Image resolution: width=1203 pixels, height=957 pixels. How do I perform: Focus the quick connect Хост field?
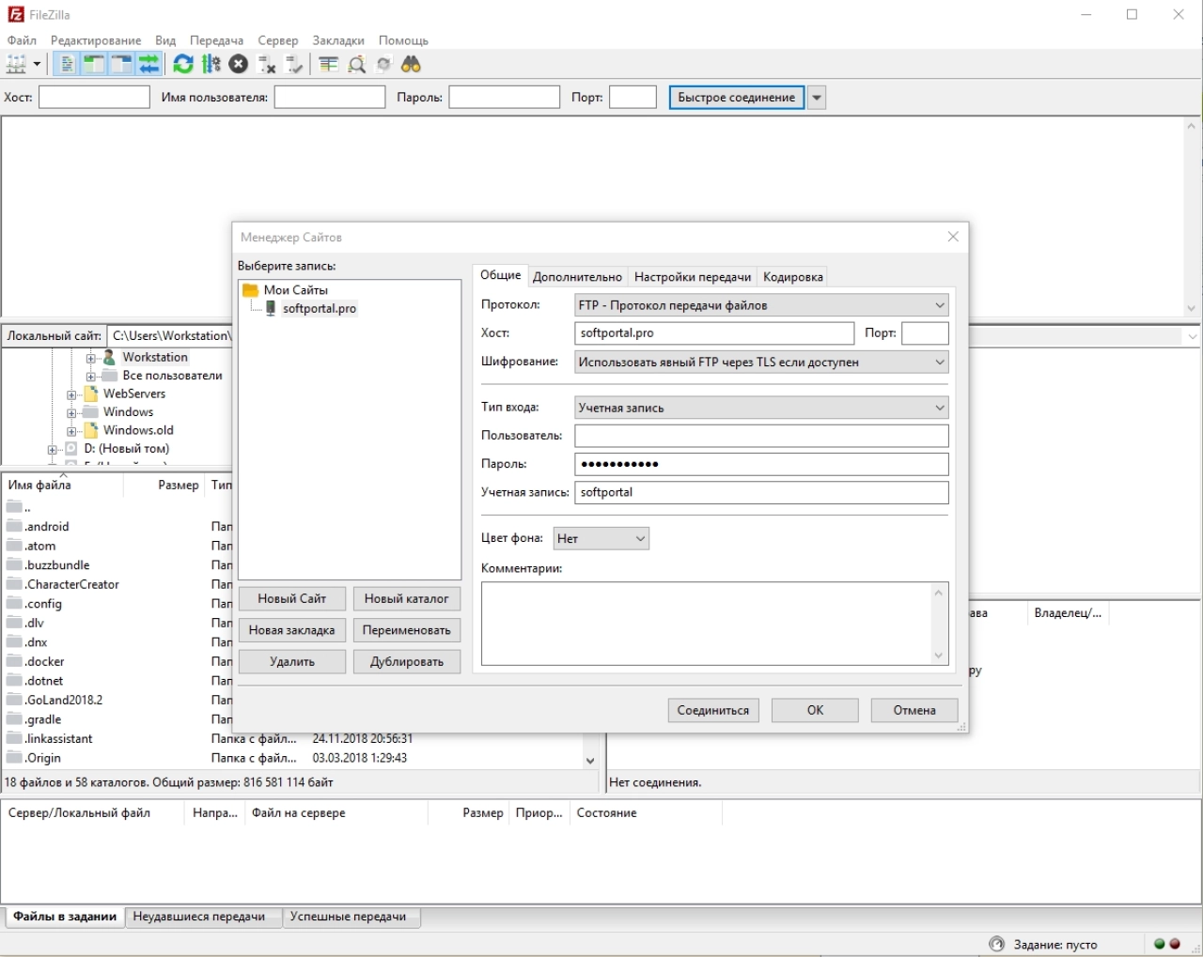(94, 98)
